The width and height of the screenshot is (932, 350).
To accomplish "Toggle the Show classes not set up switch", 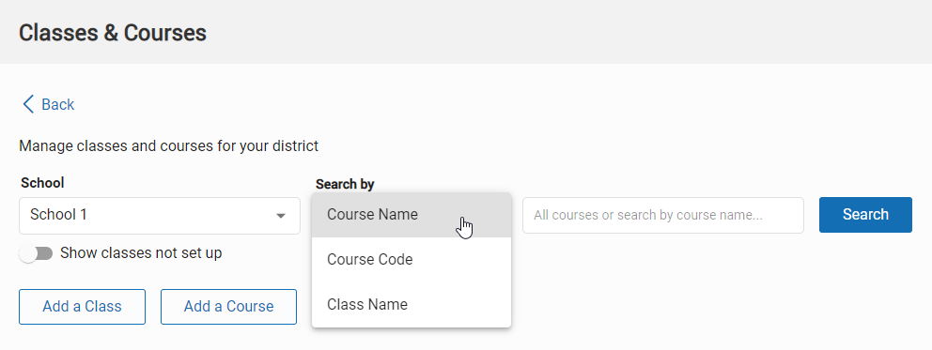I will point(36,254).
